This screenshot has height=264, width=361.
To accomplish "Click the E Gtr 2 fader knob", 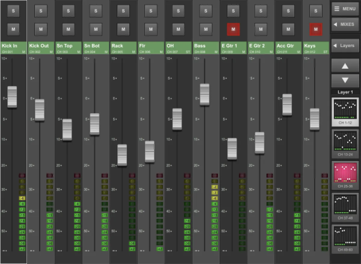I will (x=260, y=143).
